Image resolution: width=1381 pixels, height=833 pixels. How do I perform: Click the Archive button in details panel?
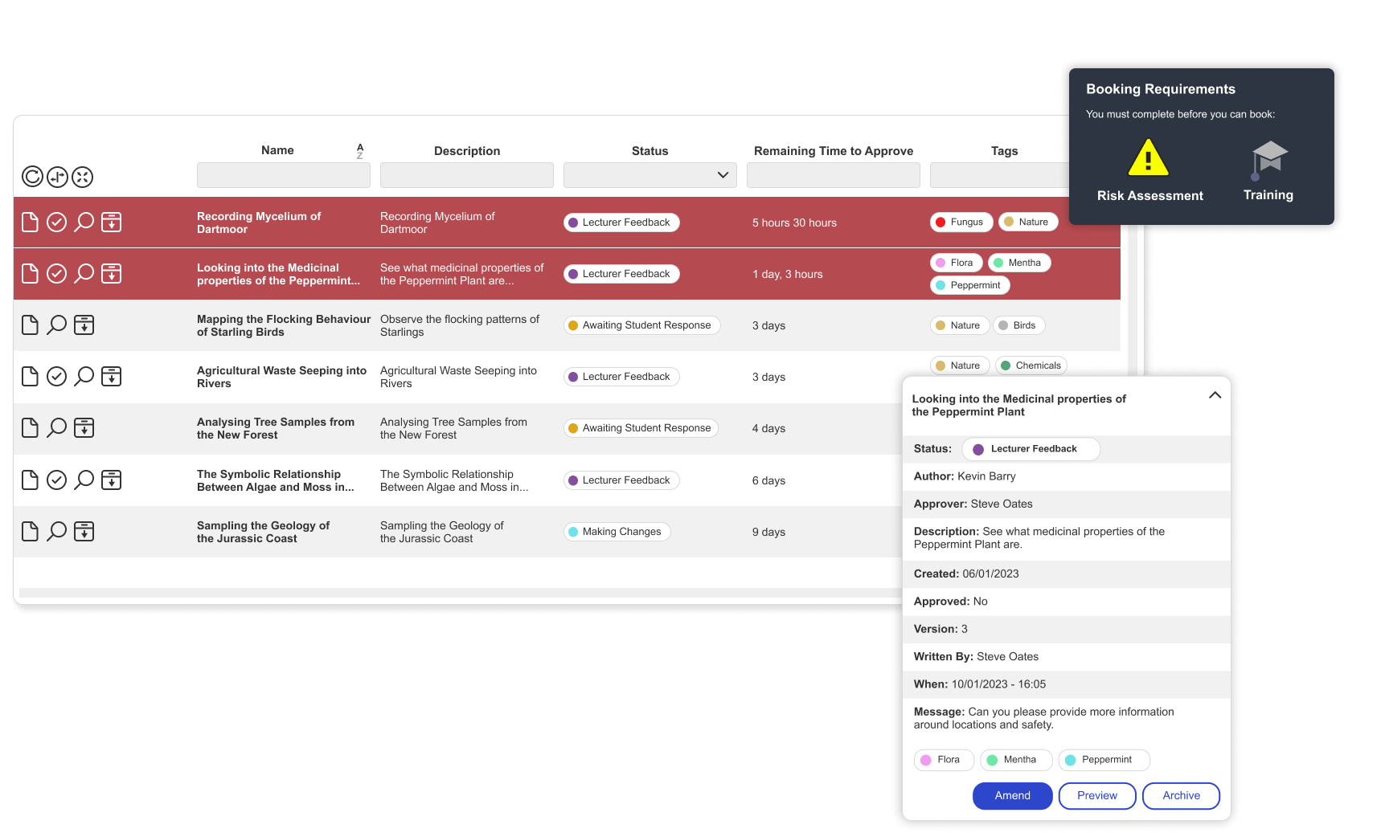(1180, 795)
